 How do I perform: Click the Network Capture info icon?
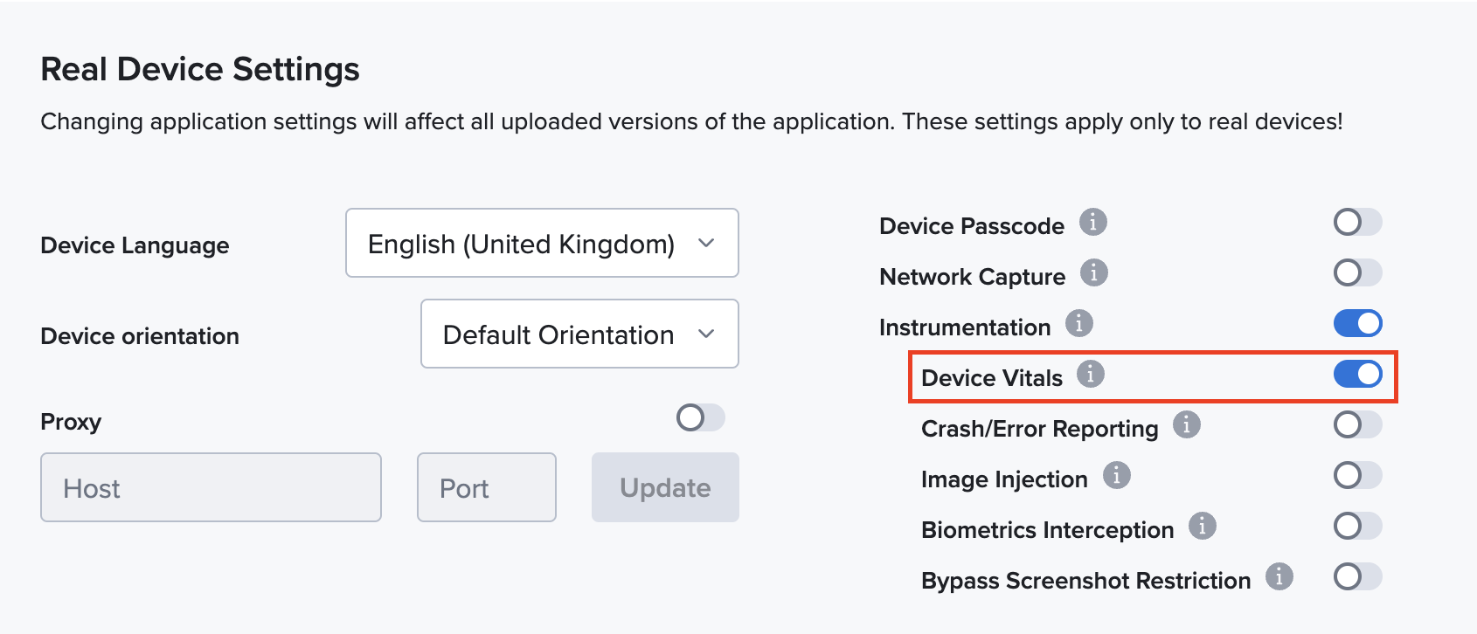coord(1094,273)
